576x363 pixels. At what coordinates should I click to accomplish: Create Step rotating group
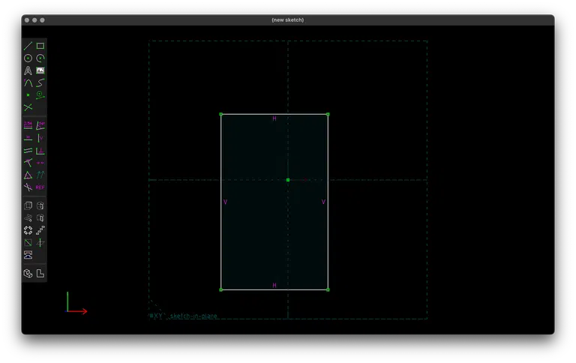coord(28,230)
